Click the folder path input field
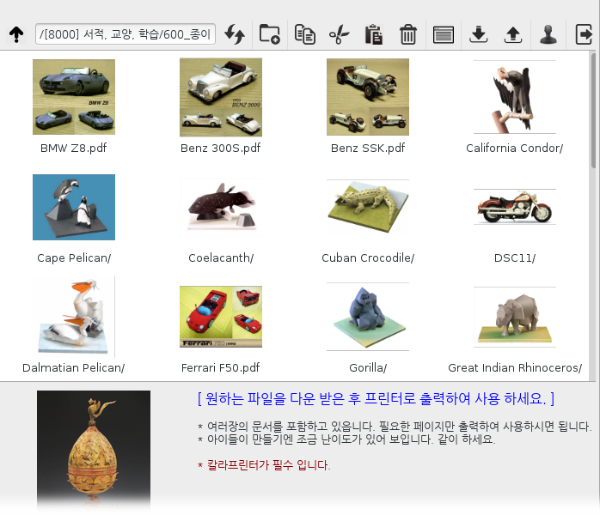Image resolution: width=600 pixels, height=515 pixels. tap(126, 34)
